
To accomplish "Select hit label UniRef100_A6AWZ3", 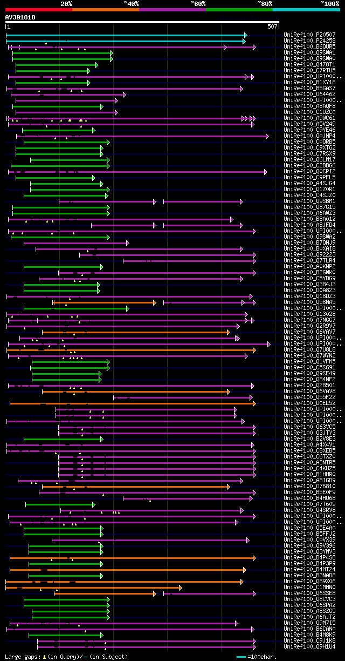I will coord(309,213).
